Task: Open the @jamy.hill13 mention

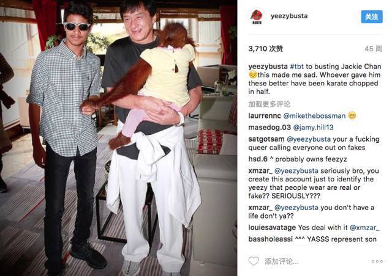Action: coord(313,128)
